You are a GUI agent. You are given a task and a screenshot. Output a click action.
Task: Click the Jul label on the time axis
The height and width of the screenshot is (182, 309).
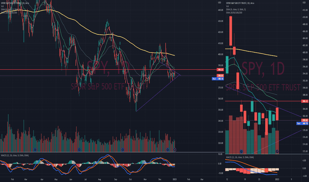(85, 179)
